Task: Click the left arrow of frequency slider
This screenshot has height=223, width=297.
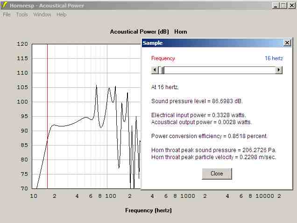Action: (155, 70)
